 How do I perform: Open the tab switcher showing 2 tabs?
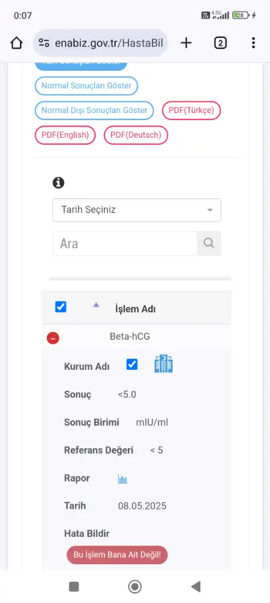[220, 43]
